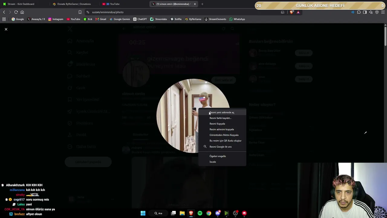
Task: Open the browser extensions puzzle icon
Action: (x=359, y=12)
